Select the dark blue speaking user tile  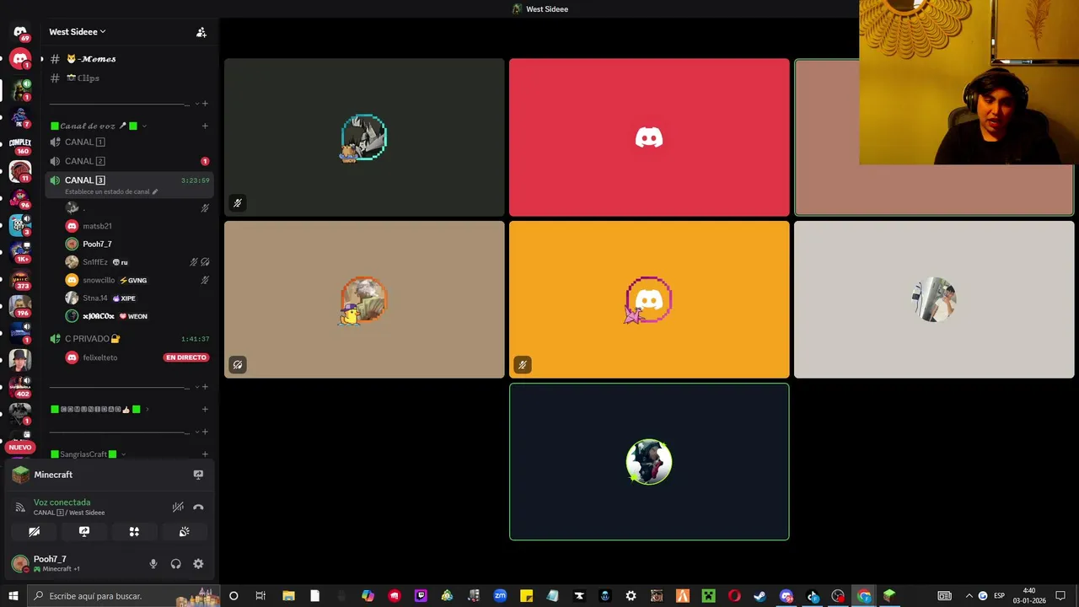(x=649, y=462)
